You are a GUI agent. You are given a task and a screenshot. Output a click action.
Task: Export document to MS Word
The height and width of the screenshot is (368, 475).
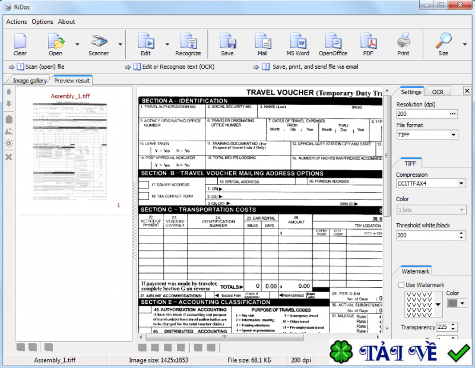(x=298, y=42)
